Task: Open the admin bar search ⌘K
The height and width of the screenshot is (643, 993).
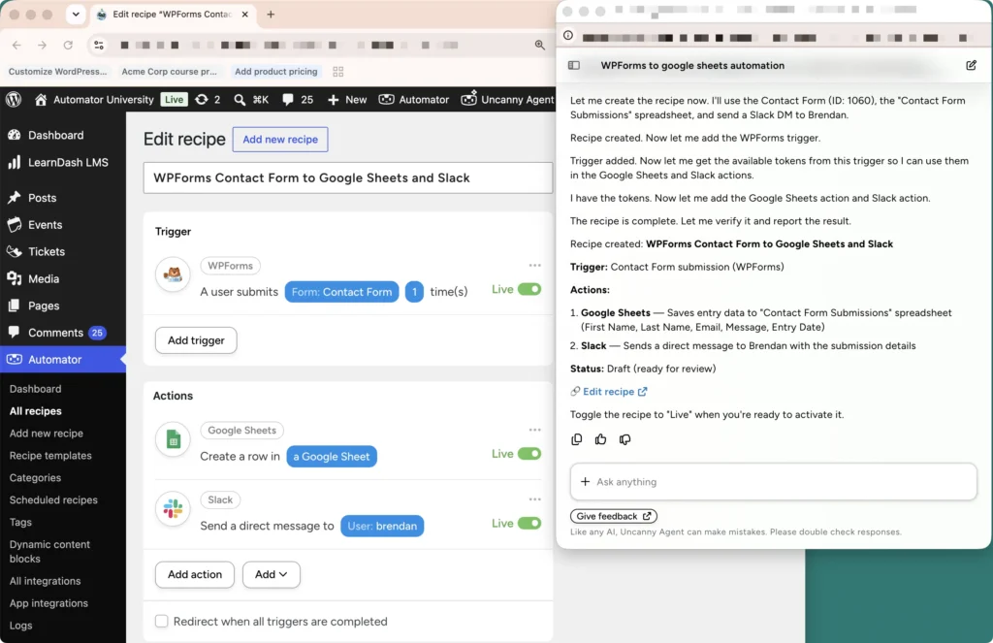Action: coord(251,100)
